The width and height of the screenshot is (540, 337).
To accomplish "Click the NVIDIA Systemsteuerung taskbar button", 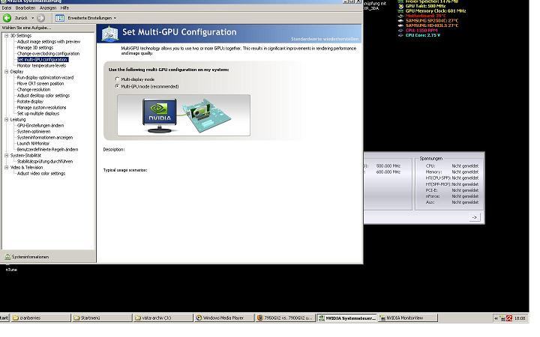I will [x=346, y=318].
